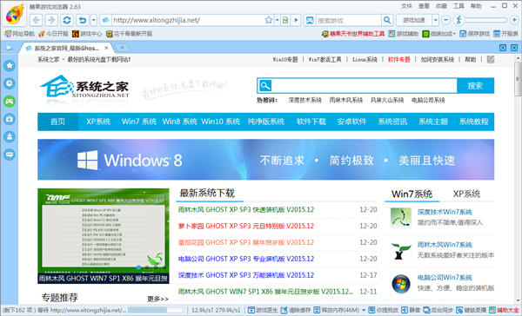The image size is (522, 316).
Task: Click the game search box 搜索游戏
Action: coord(348,20)
